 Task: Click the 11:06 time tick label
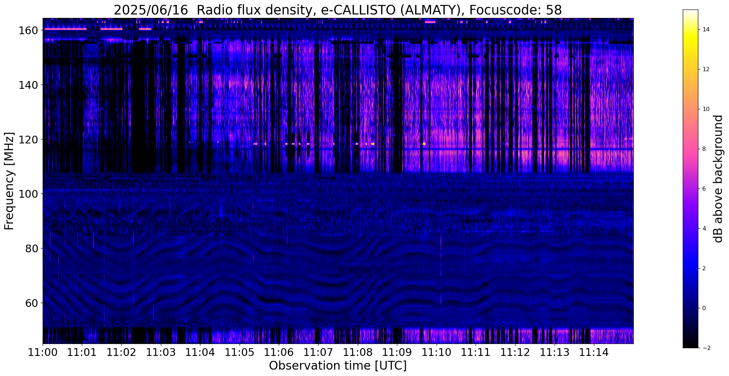(x=279, y=352)
